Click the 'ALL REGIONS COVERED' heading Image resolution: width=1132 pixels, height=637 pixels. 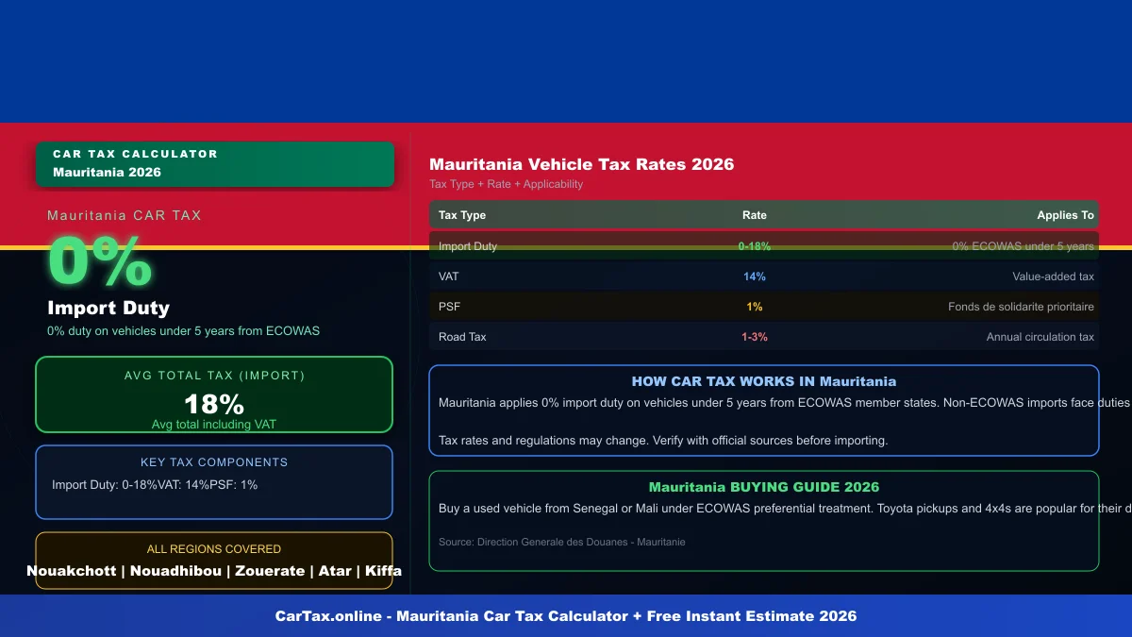point(214,549)
